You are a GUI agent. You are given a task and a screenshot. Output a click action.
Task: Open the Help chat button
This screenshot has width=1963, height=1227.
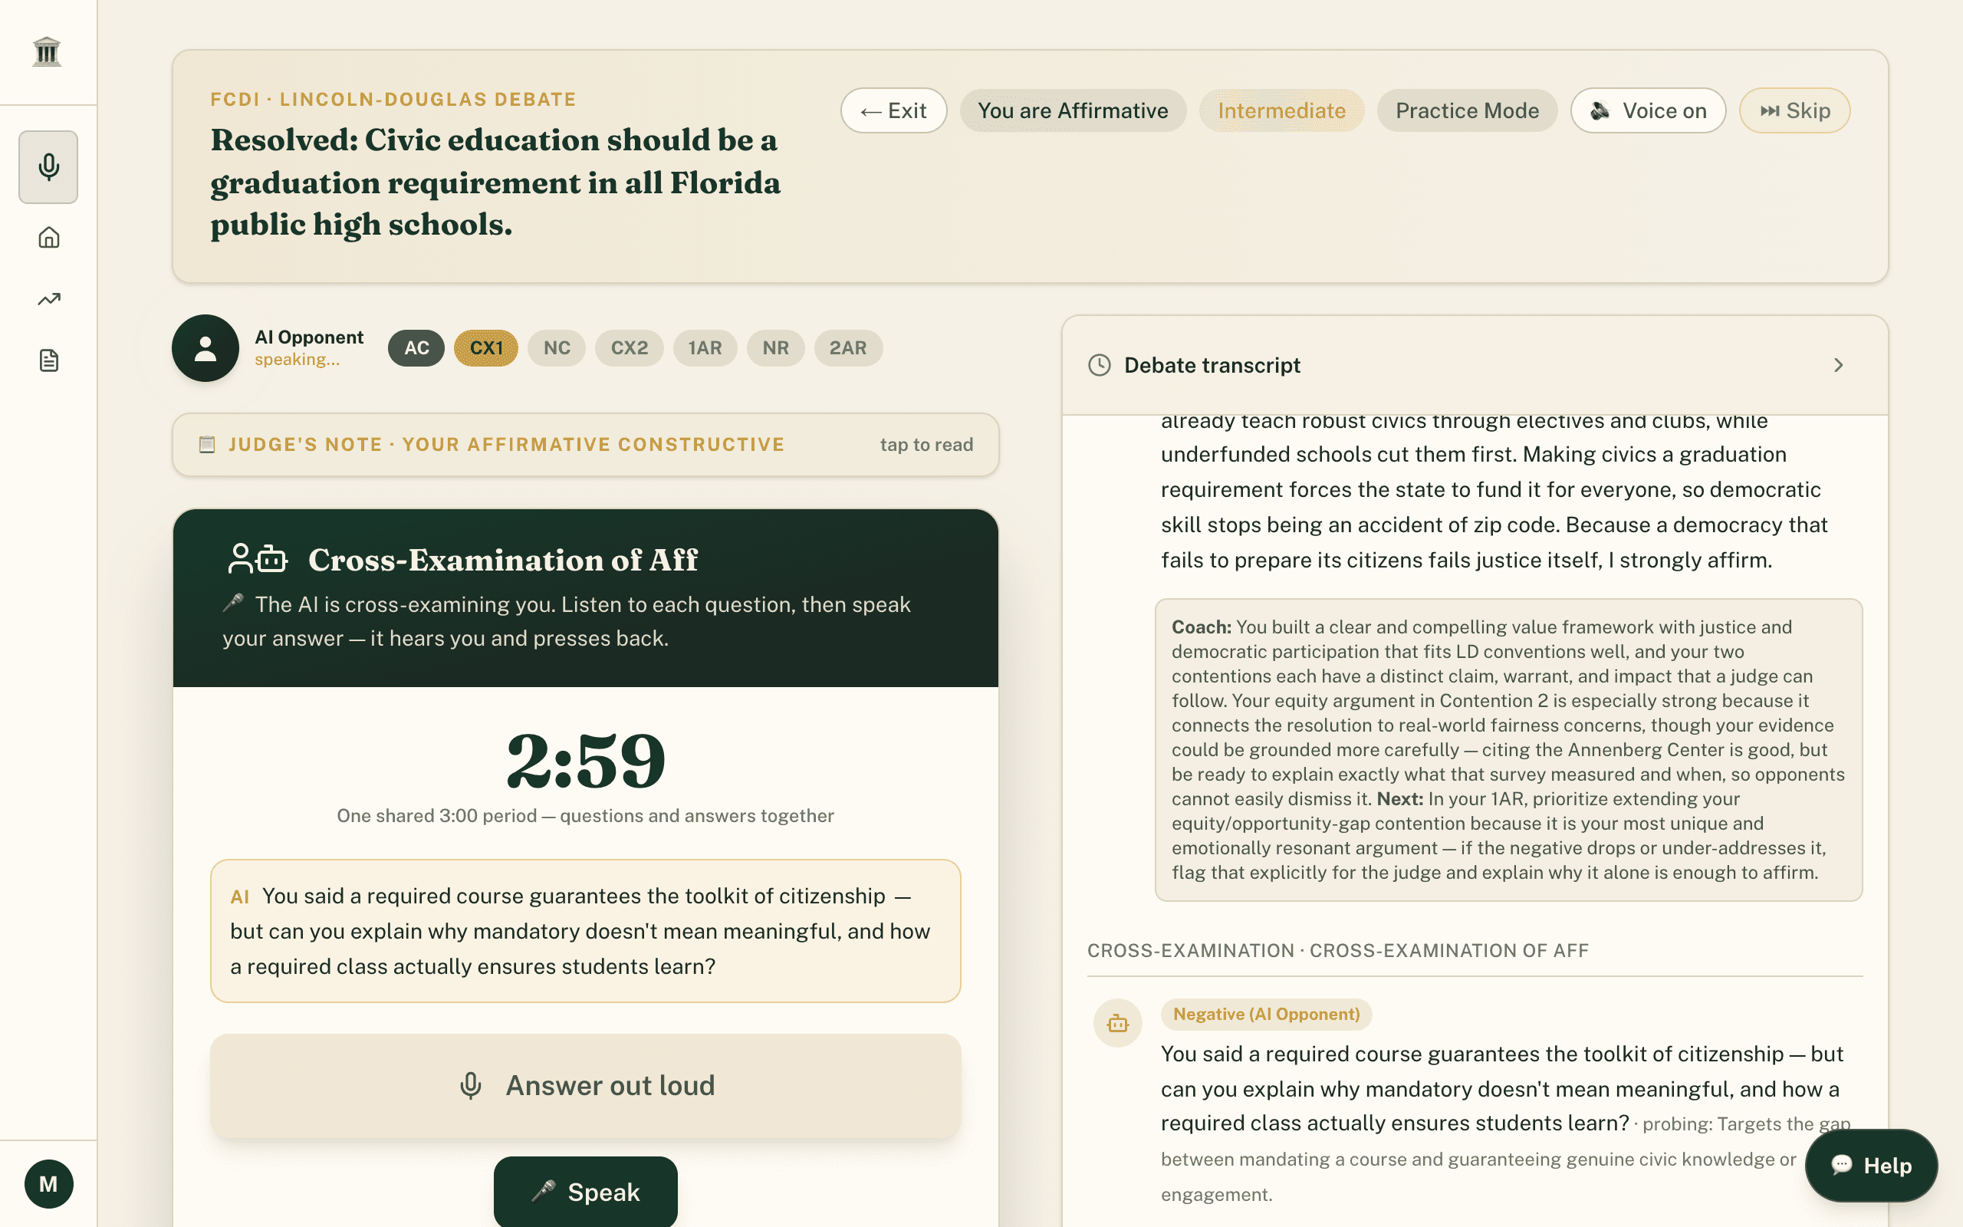coord(1870,1166)
